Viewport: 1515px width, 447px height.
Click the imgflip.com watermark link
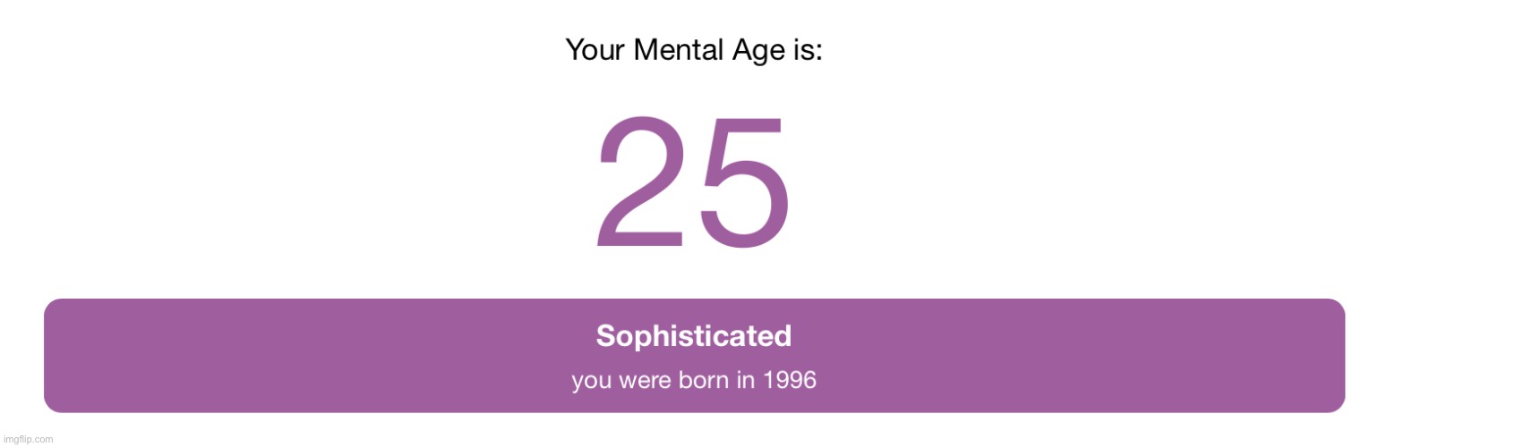point(29,439)
